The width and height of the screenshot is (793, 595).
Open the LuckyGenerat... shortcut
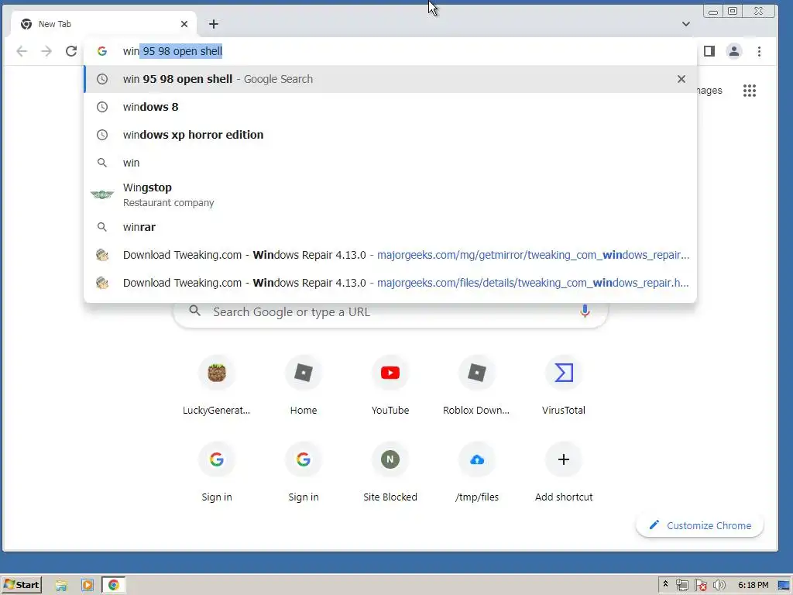(x=217, y=387)
